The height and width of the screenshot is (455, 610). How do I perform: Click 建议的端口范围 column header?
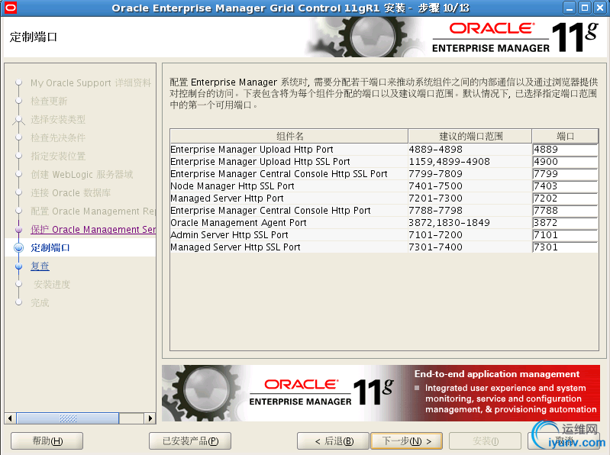click(470, 136)
